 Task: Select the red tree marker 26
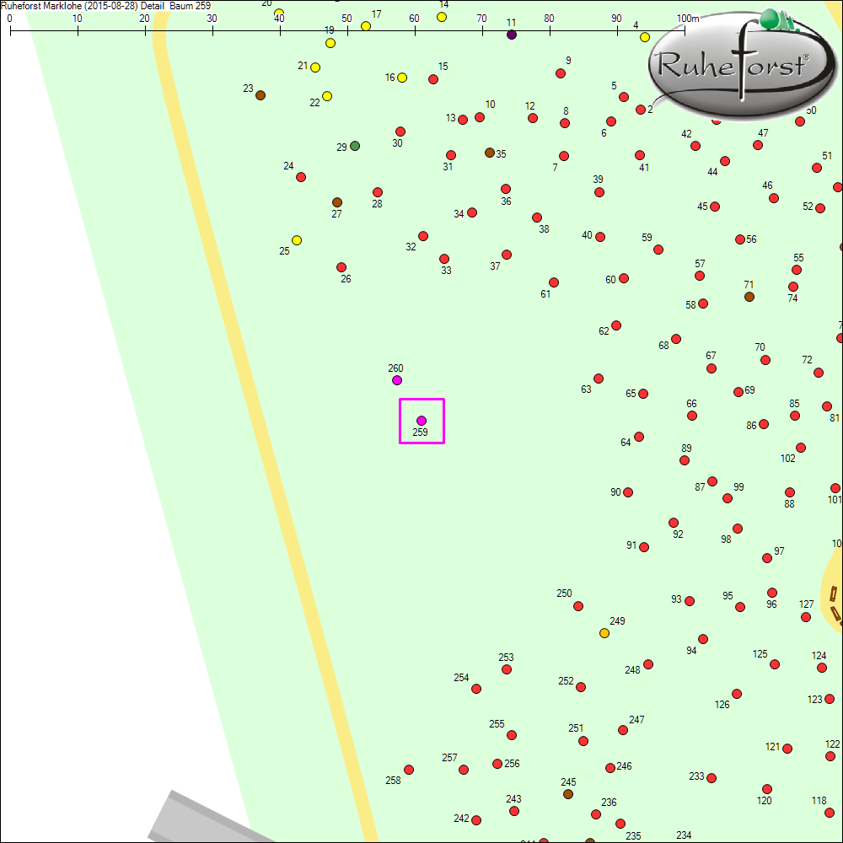[341, 267]
